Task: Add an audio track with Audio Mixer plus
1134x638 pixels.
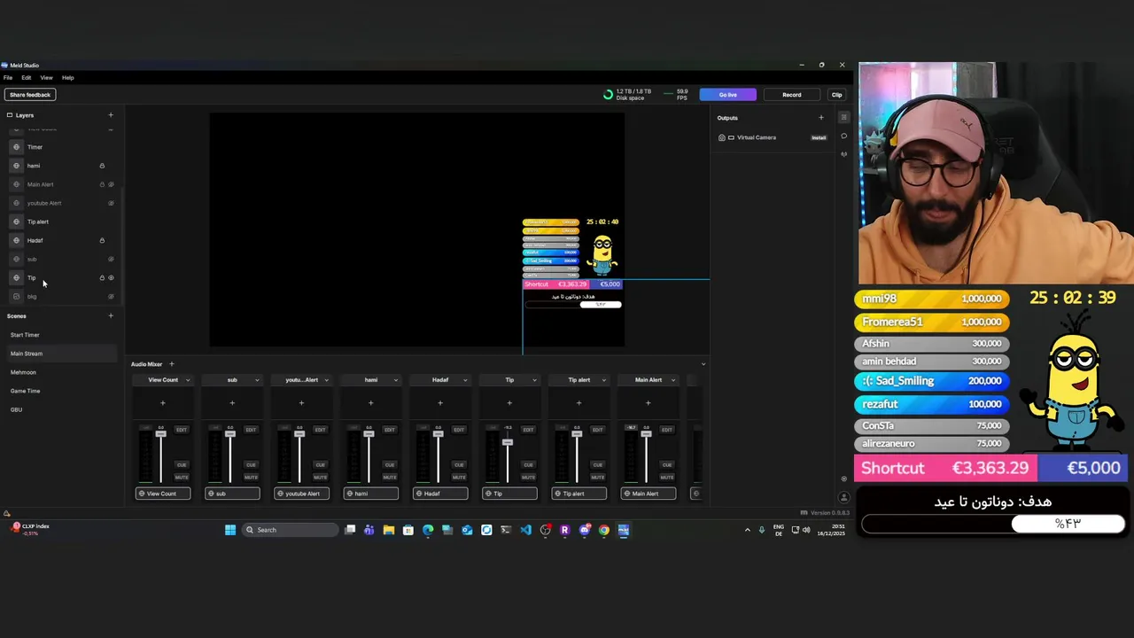Action: (x=172, y=364)
